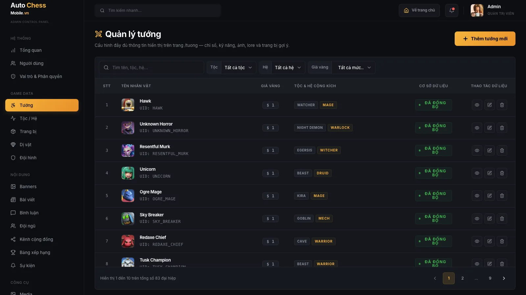Click the 'ĐÃ ĐỒNG BỘ' status of Hawk
The image size is (526, 295).
433,105
